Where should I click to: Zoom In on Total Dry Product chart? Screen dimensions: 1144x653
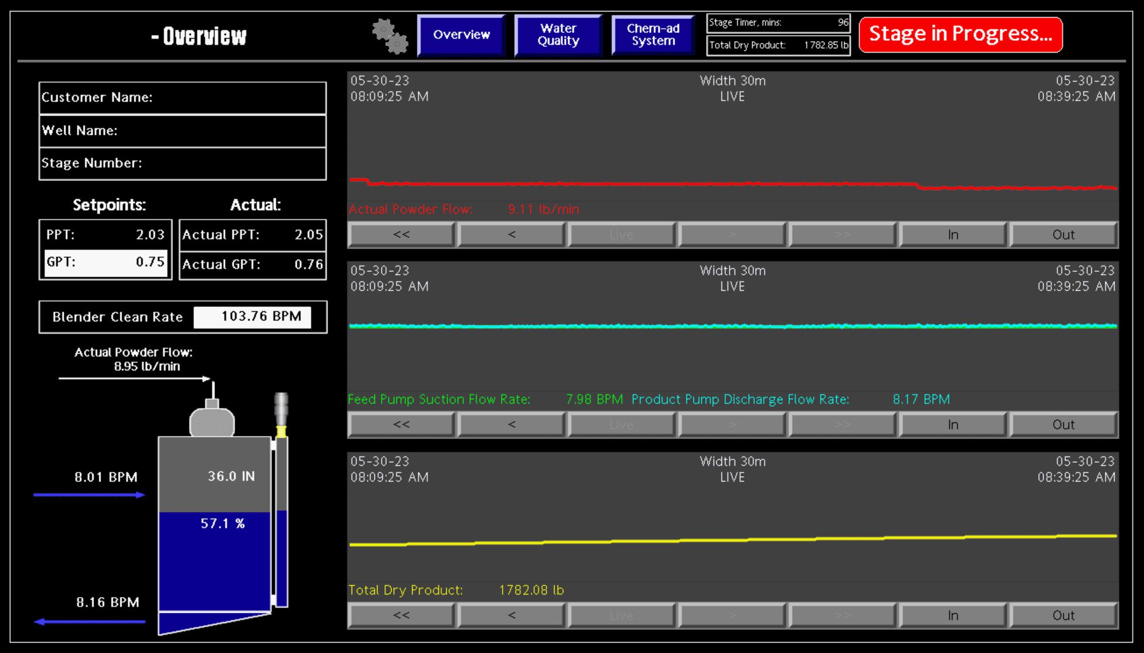953,616
